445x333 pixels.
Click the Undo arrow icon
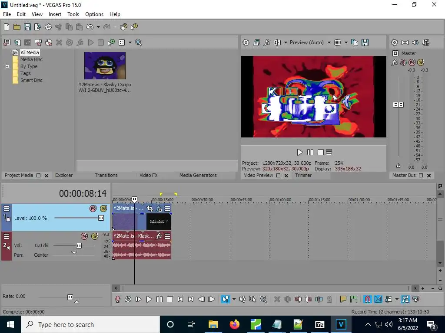90,27
